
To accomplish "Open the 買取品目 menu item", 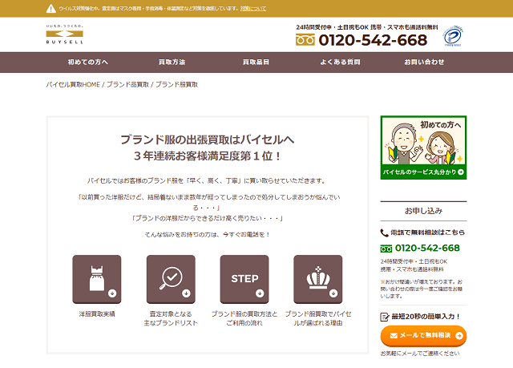I will pos(256,63).
